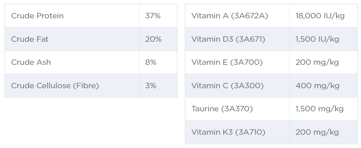
Task: Select the 3% fibre value
Action: click(151, 86)
